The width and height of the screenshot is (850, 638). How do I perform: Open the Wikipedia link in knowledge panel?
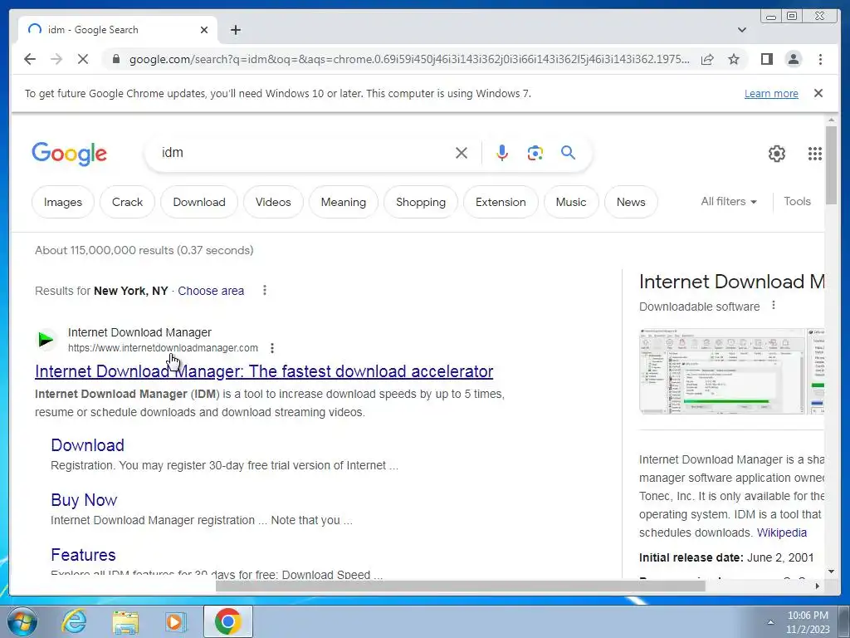point(782,532)
